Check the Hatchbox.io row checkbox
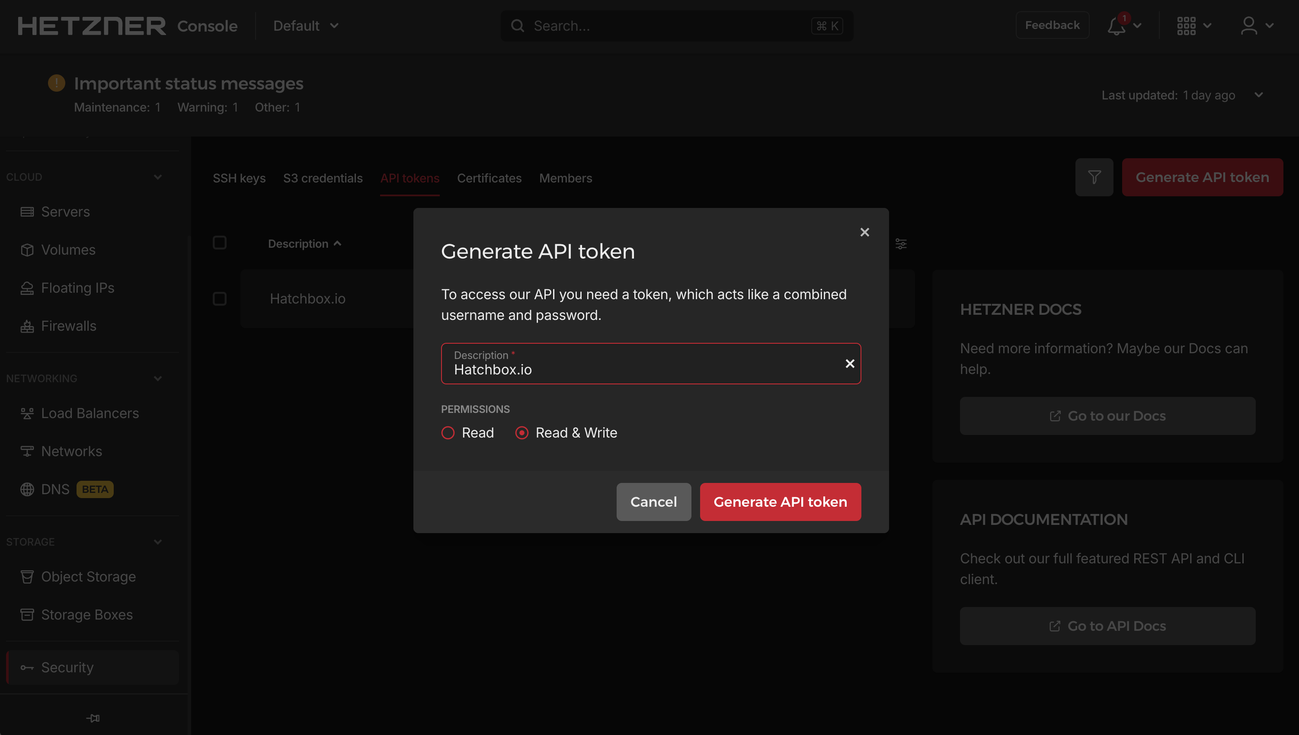This screenshot has width=1299, height=735. click(220, 299)
